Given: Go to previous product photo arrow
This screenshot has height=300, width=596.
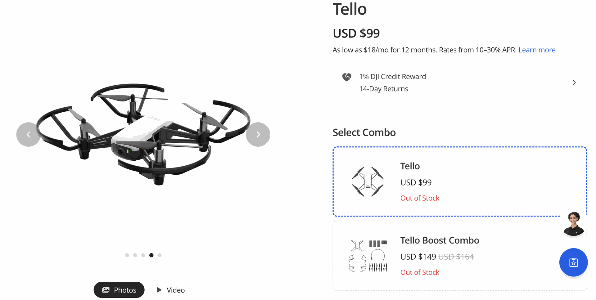Looking at the screenshot, I should click(28, 134).
